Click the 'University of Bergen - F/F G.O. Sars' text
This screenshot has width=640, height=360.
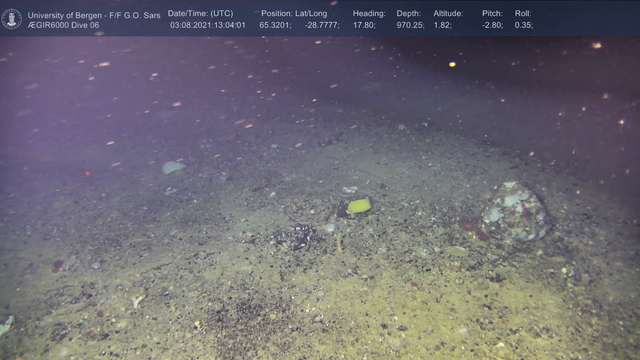(x=94, y=15)
